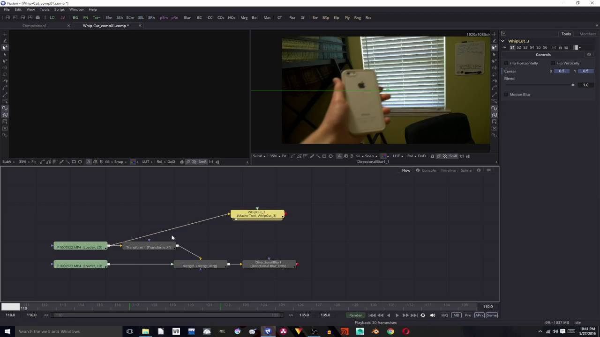Play forward in the transport controls

pyautogui.click(x=397, y=315)
